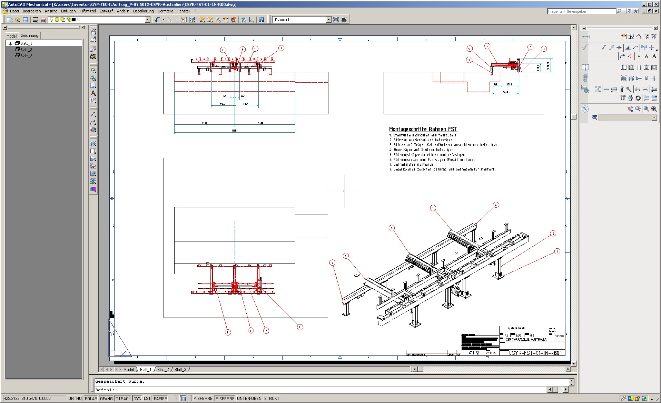This screenshot has width=661, height=403.
Task: Click the wrench standard part icon
Action: 629,89
